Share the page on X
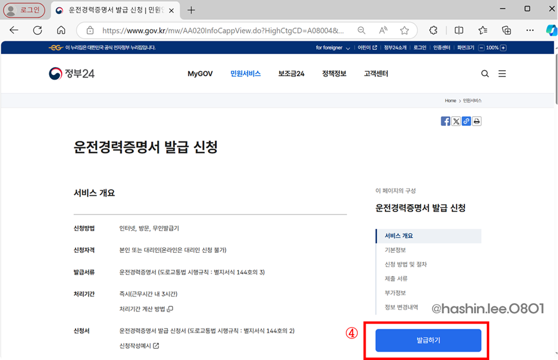The height and width of the screenshot is (360, 558). tap(456, 121)
